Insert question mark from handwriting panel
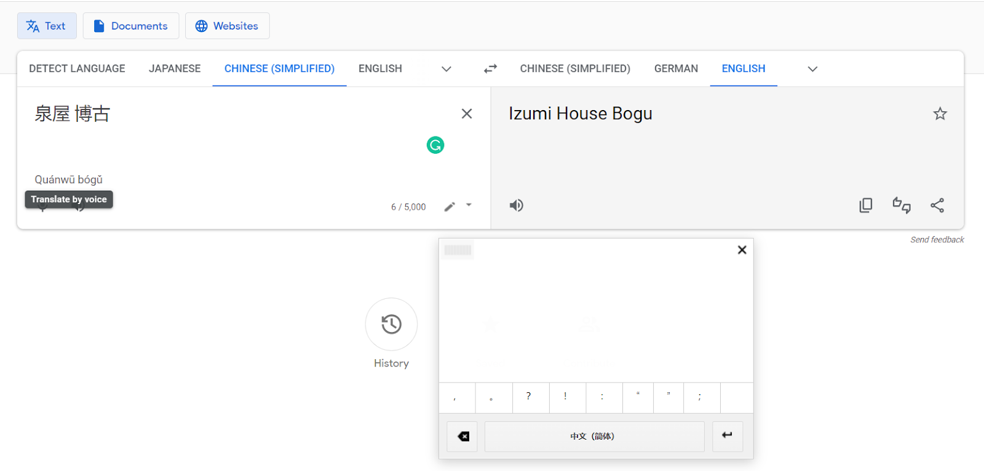Image resolution: width=984 pixels, height=471 pixels. 531,398
